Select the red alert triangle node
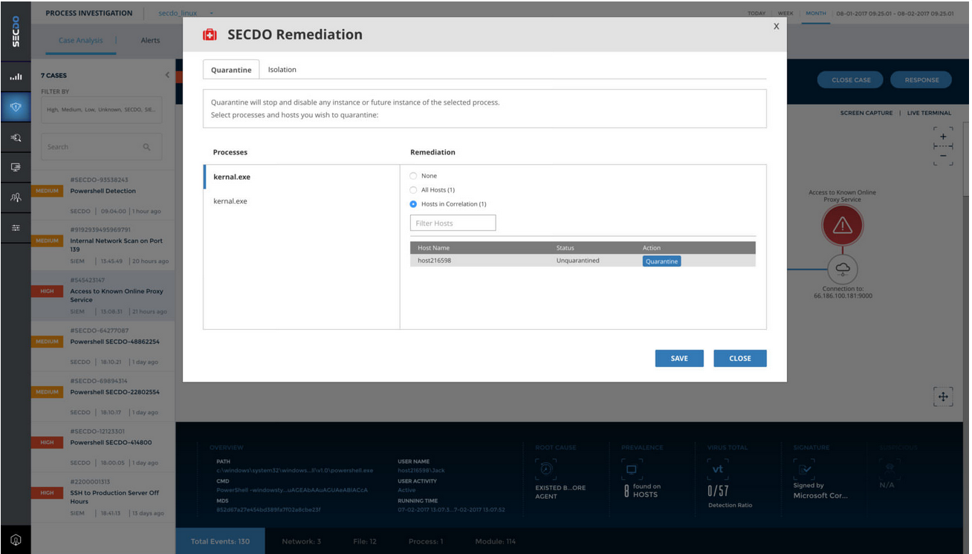Viewport: 972px width, 554px height. click(x=842, y=227)
